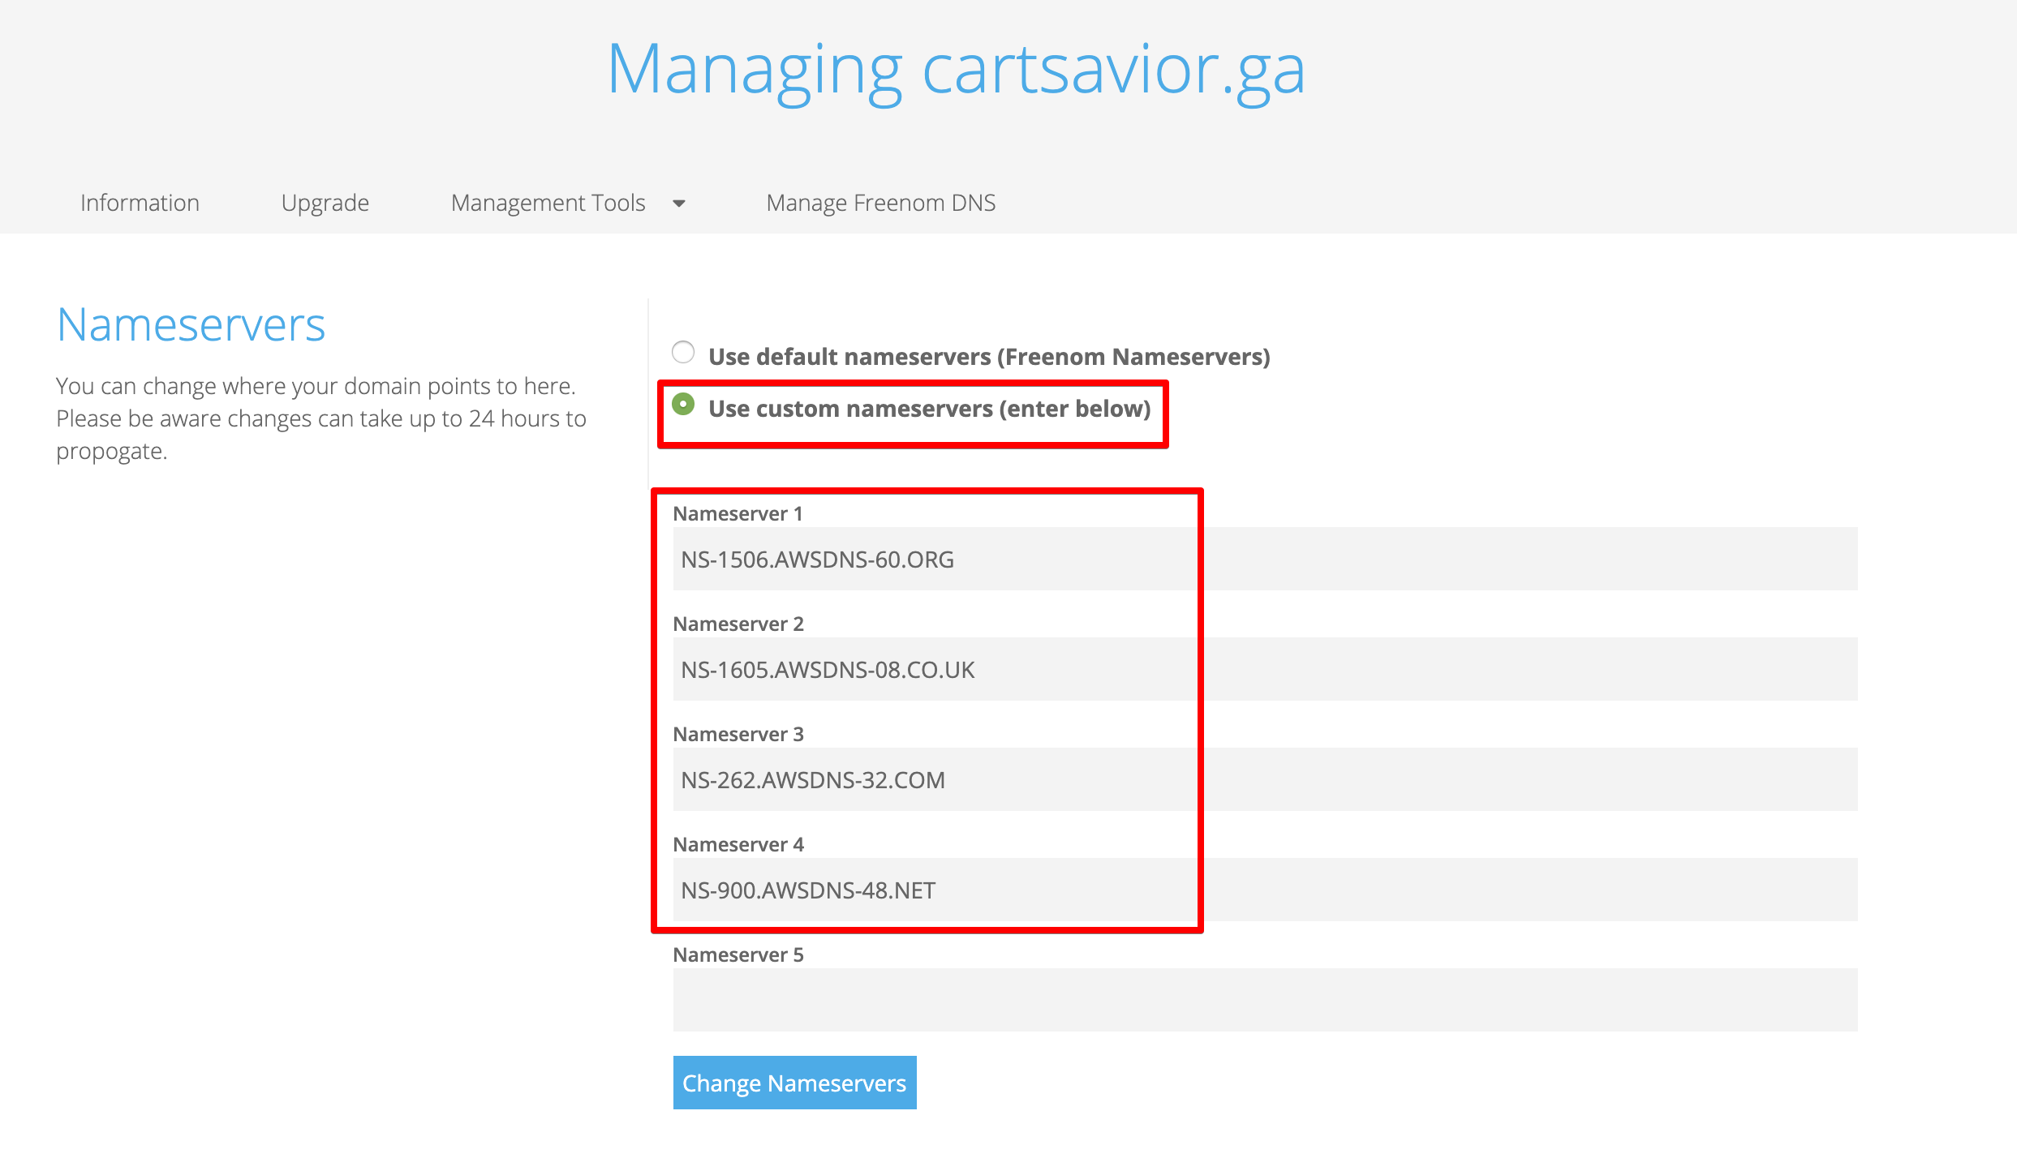The height and width of the screenshot is (1158, 2017).
Task: Click the Nameserver 1 label
Action: tap(738, 513)
